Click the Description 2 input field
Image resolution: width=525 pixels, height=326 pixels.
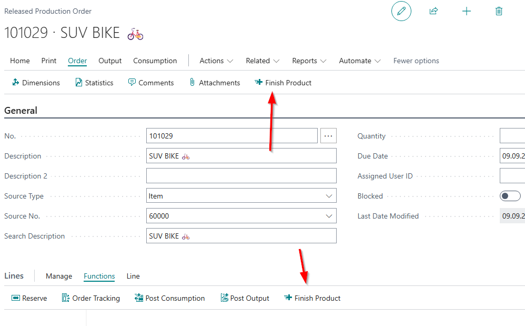tap(241, 176)
